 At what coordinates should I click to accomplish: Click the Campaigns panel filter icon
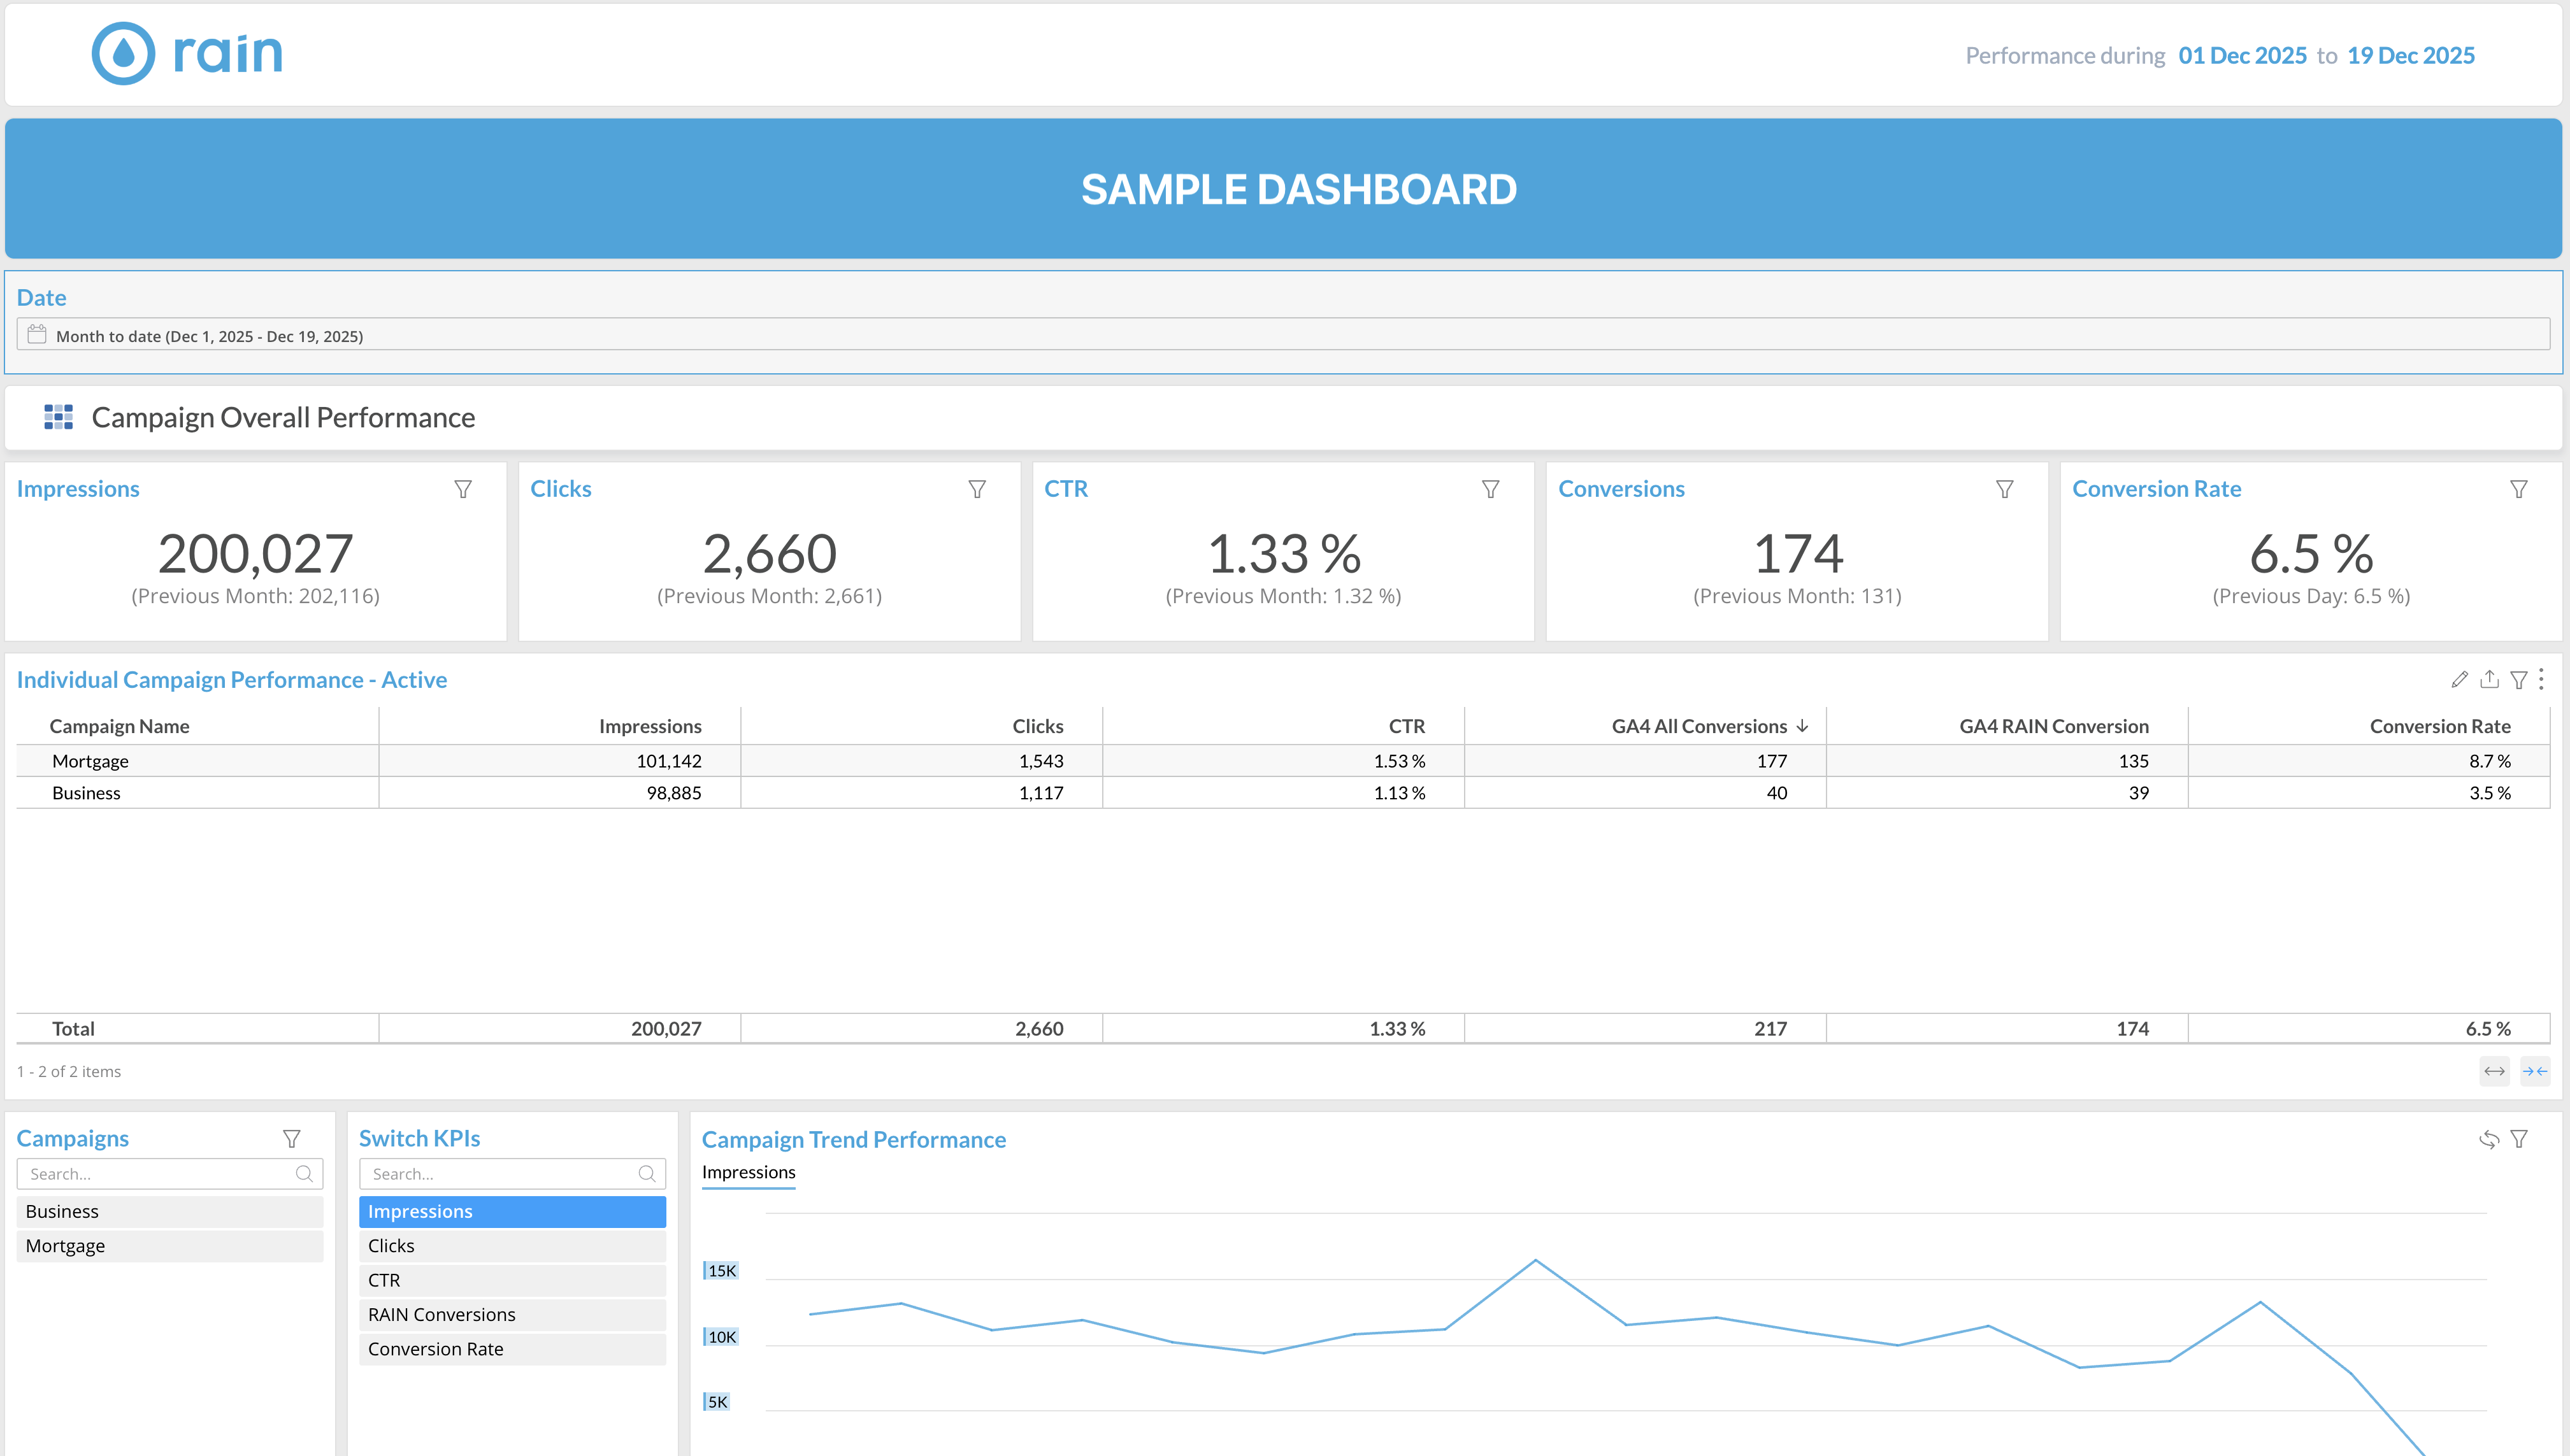(291, 1139)
